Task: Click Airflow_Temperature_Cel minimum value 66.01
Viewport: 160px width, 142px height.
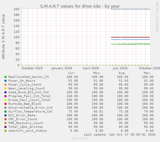Action: pos(98,112)
